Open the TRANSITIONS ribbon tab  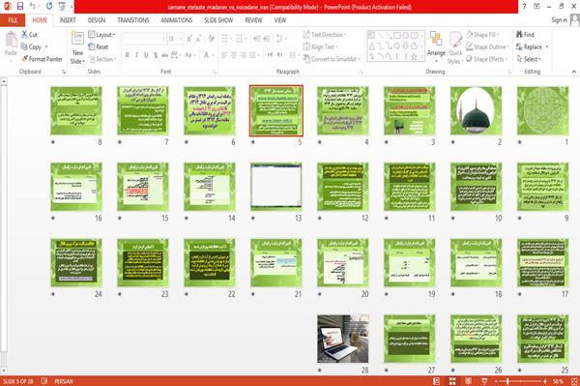133,20
